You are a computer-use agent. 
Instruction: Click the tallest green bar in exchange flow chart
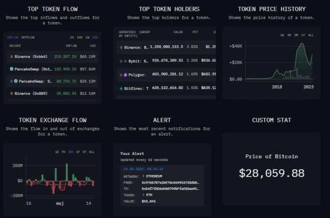pos(67,171)
